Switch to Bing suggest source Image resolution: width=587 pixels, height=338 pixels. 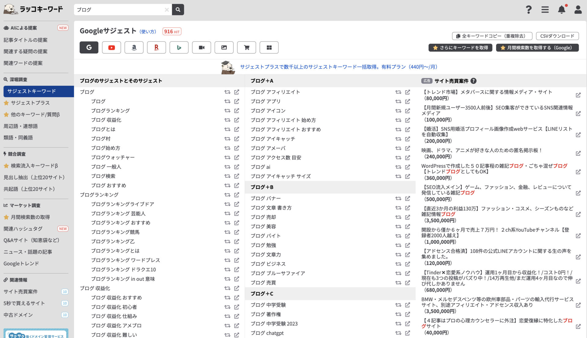pyautogui.click(x=179, y=47)
